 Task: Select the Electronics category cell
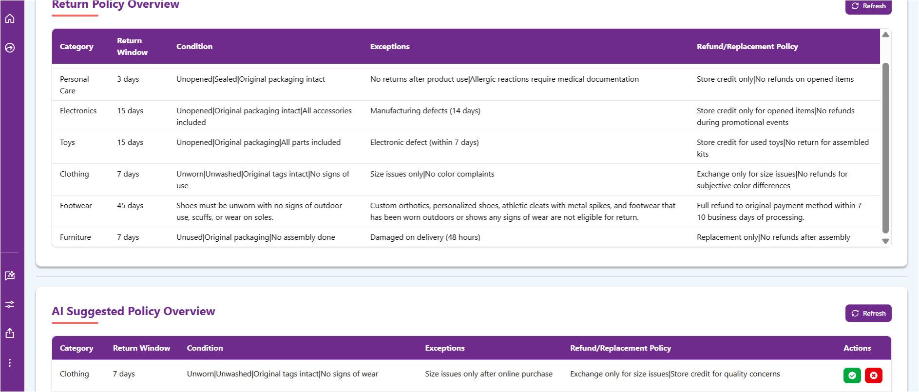tap(78, 111)
